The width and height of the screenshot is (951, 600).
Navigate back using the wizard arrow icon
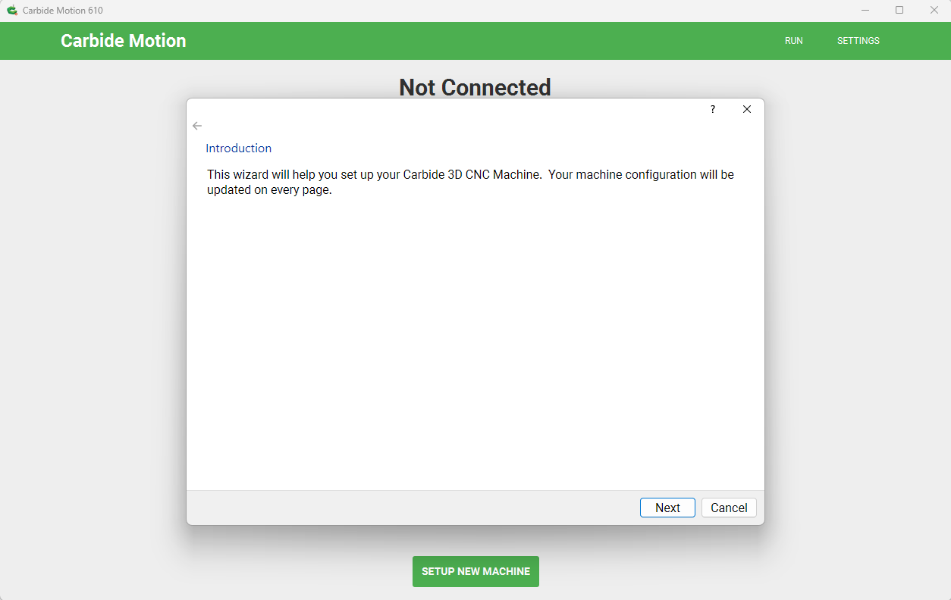197,126
